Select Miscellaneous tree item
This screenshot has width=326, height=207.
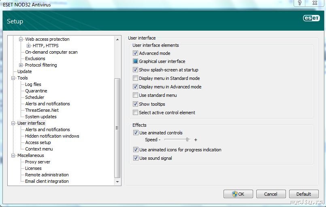coord(30,155)
